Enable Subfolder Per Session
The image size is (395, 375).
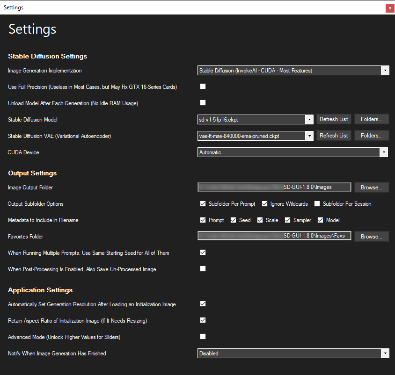317,203
